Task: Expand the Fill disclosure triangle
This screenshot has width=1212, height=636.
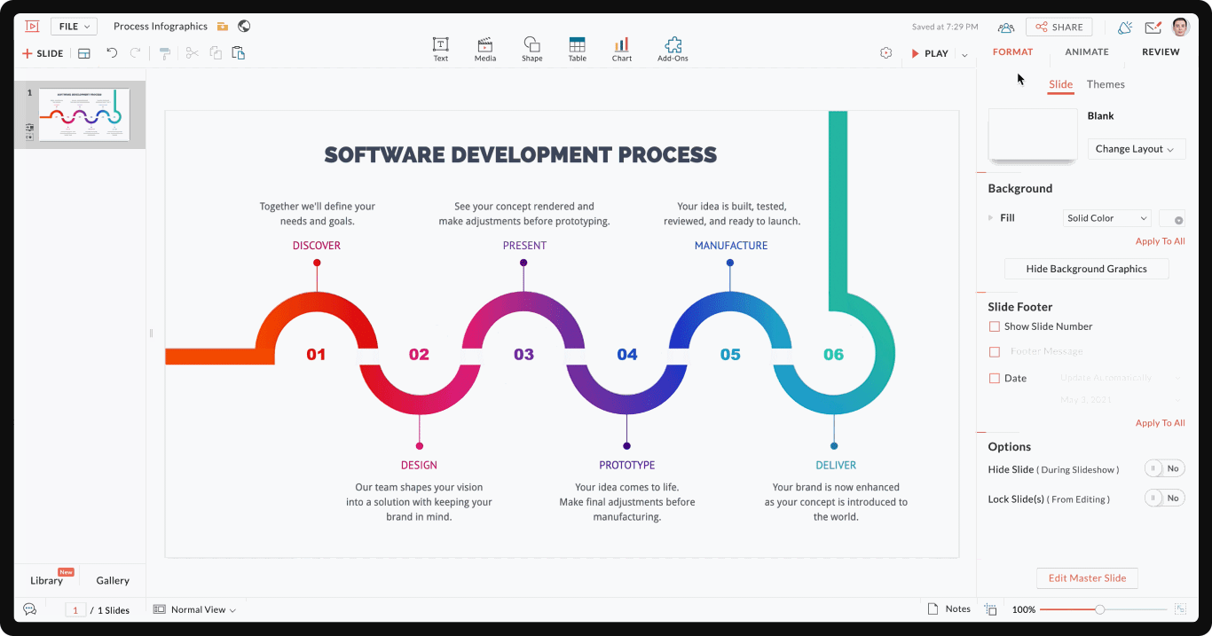Action: pyautogui.click(x=991, y=217)
